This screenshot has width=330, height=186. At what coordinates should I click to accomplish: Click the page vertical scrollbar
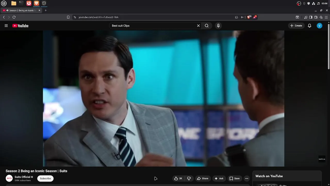pyautogui.click(x=329, y=47)
